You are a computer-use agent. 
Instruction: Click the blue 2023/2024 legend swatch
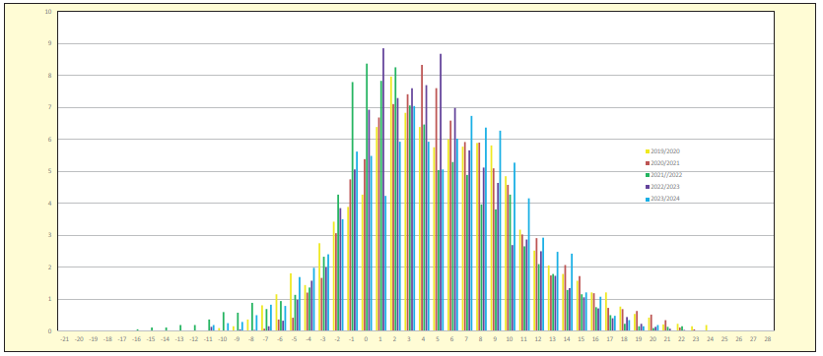[x=648, y=199]
